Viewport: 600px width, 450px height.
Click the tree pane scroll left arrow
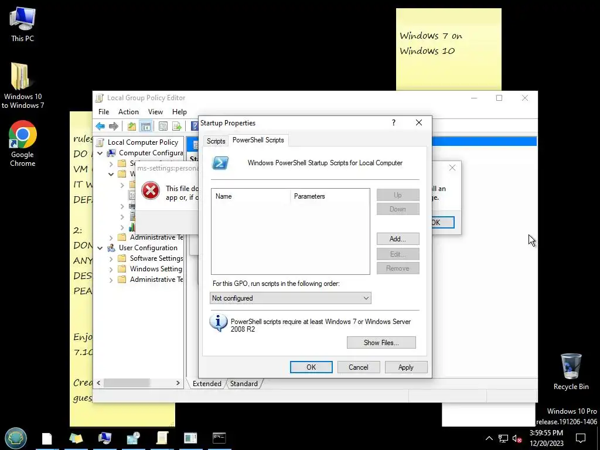(98, 383)
